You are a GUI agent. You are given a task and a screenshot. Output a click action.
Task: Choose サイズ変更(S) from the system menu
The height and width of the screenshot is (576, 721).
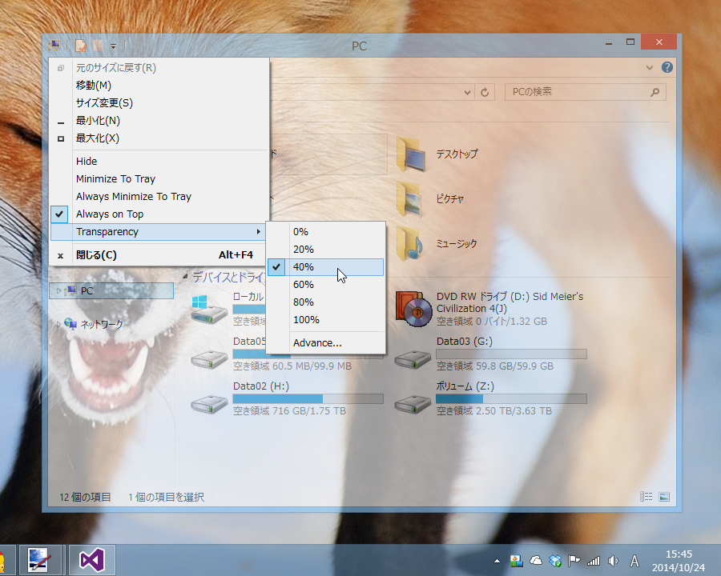pyautogui.click(x=159, y=103)
